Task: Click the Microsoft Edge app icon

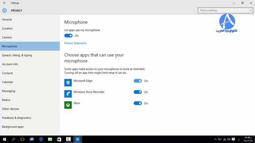Action: pyautogui.click(x=68, y=83)
